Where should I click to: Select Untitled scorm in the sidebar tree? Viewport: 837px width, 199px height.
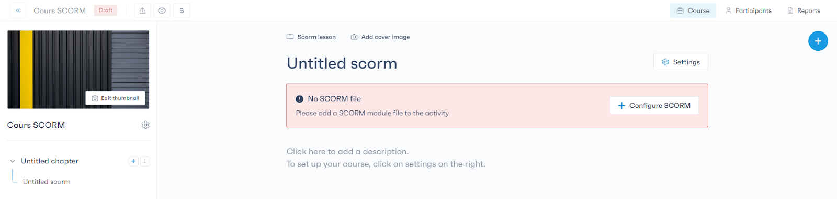[x=47, y=182]
